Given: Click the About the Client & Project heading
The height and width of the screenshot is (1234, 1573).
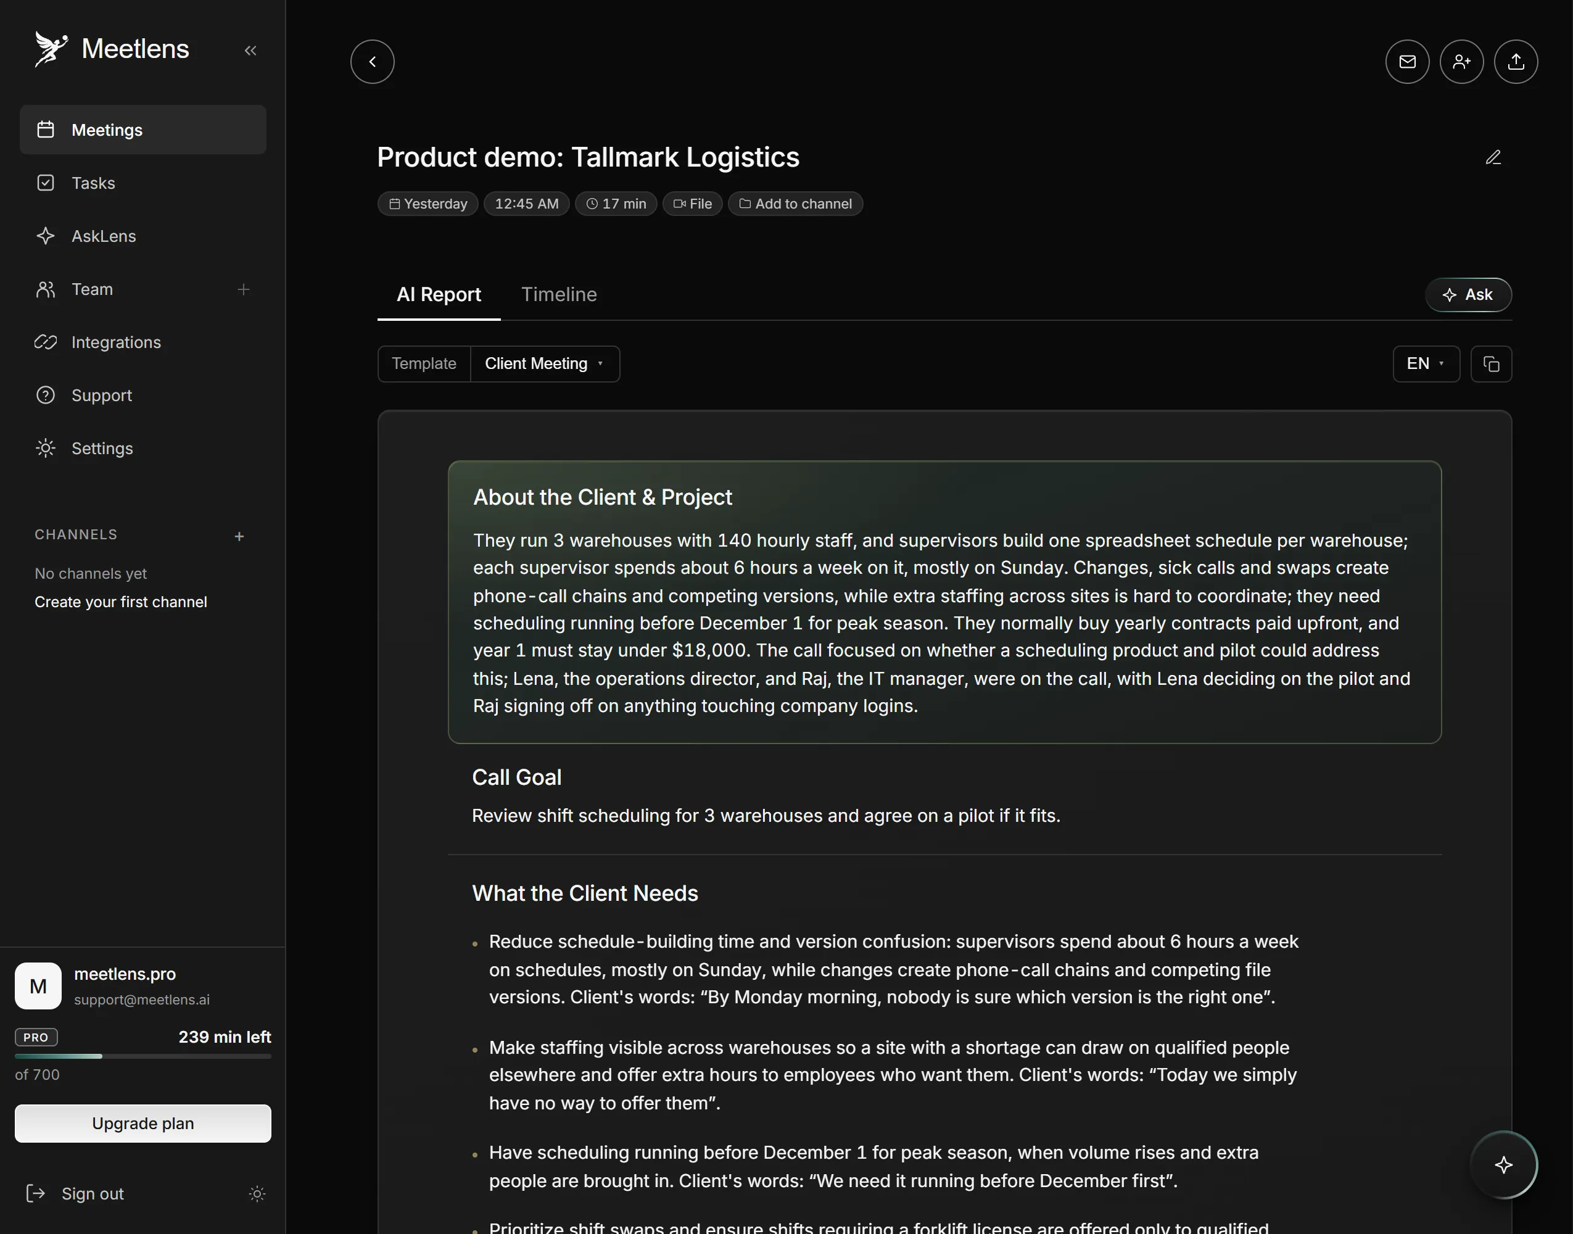Looking at the screenshot, I should click(602, 497).
